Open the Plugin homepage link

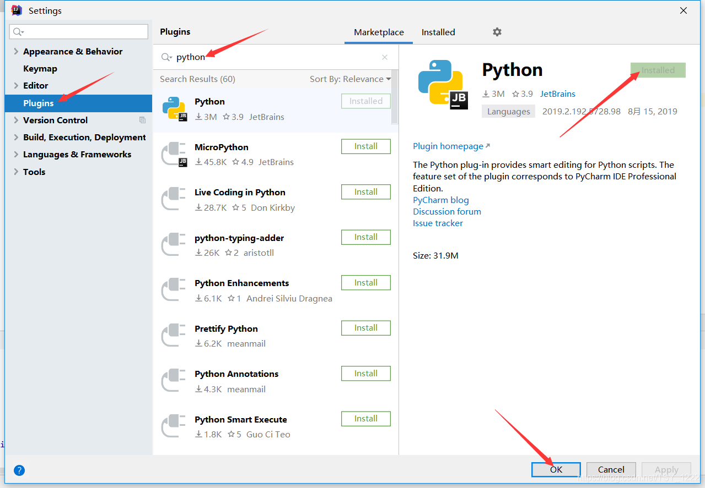coord(451,146)
